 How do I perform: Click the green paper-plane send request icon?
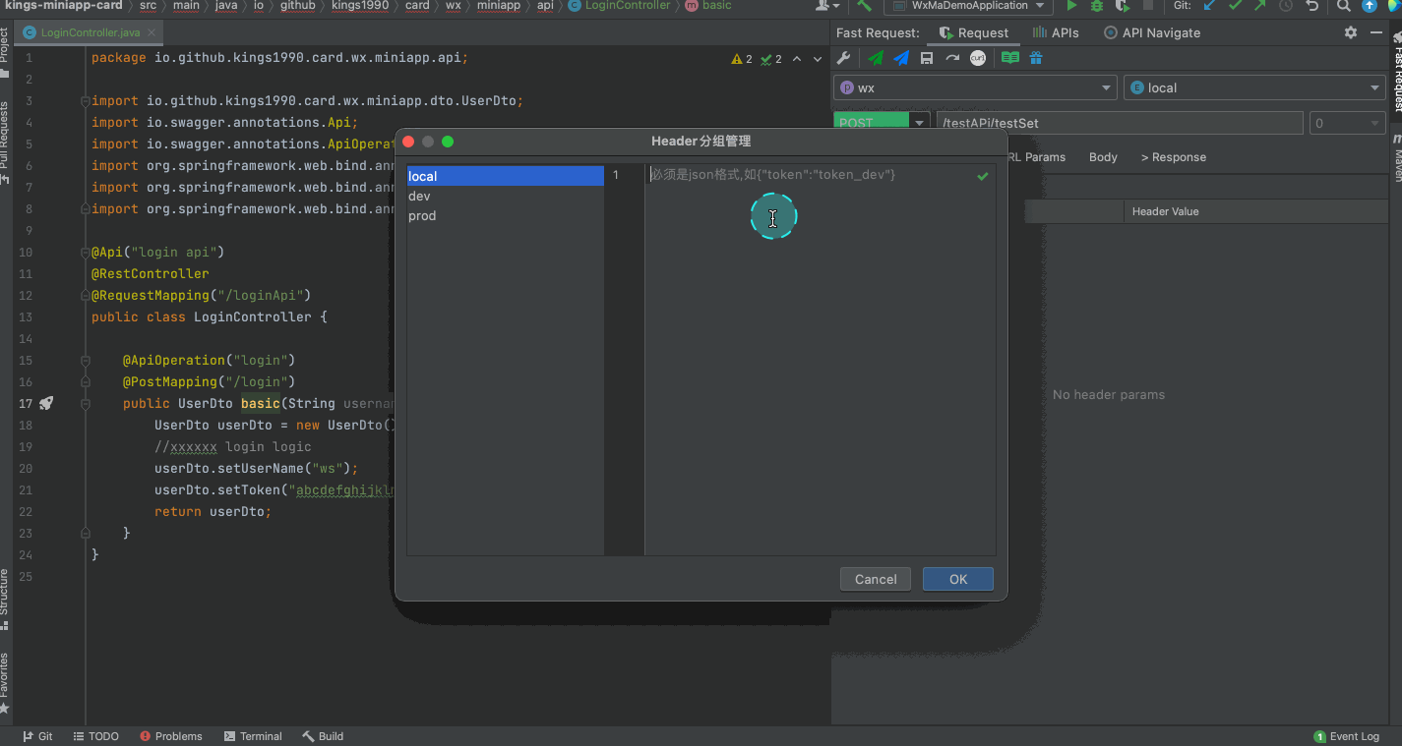click(x=875, y=59)
